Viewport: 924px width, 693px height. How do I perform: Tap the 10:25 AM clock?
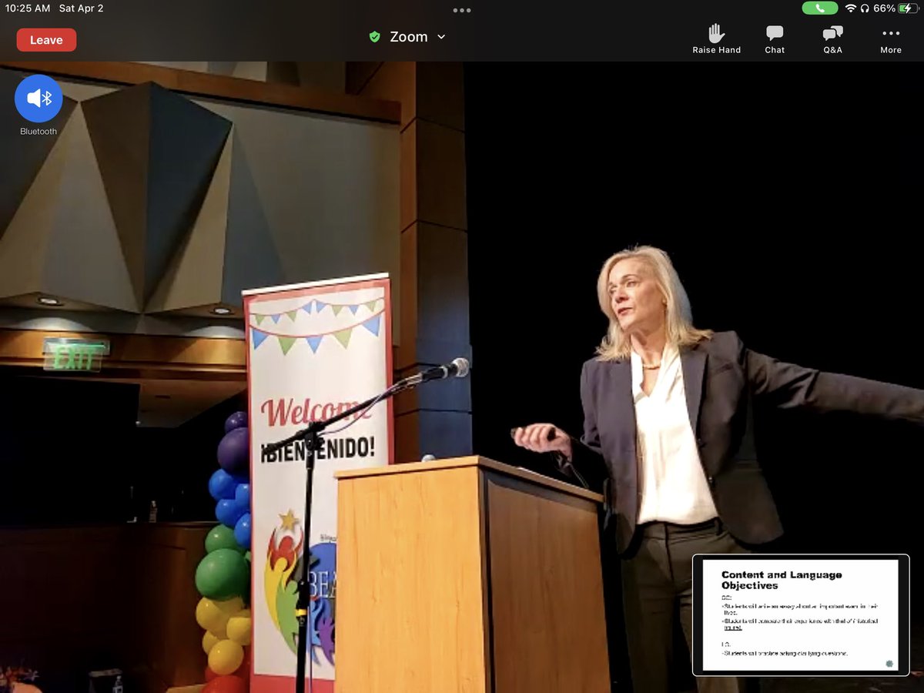click(x=28, y=8)
